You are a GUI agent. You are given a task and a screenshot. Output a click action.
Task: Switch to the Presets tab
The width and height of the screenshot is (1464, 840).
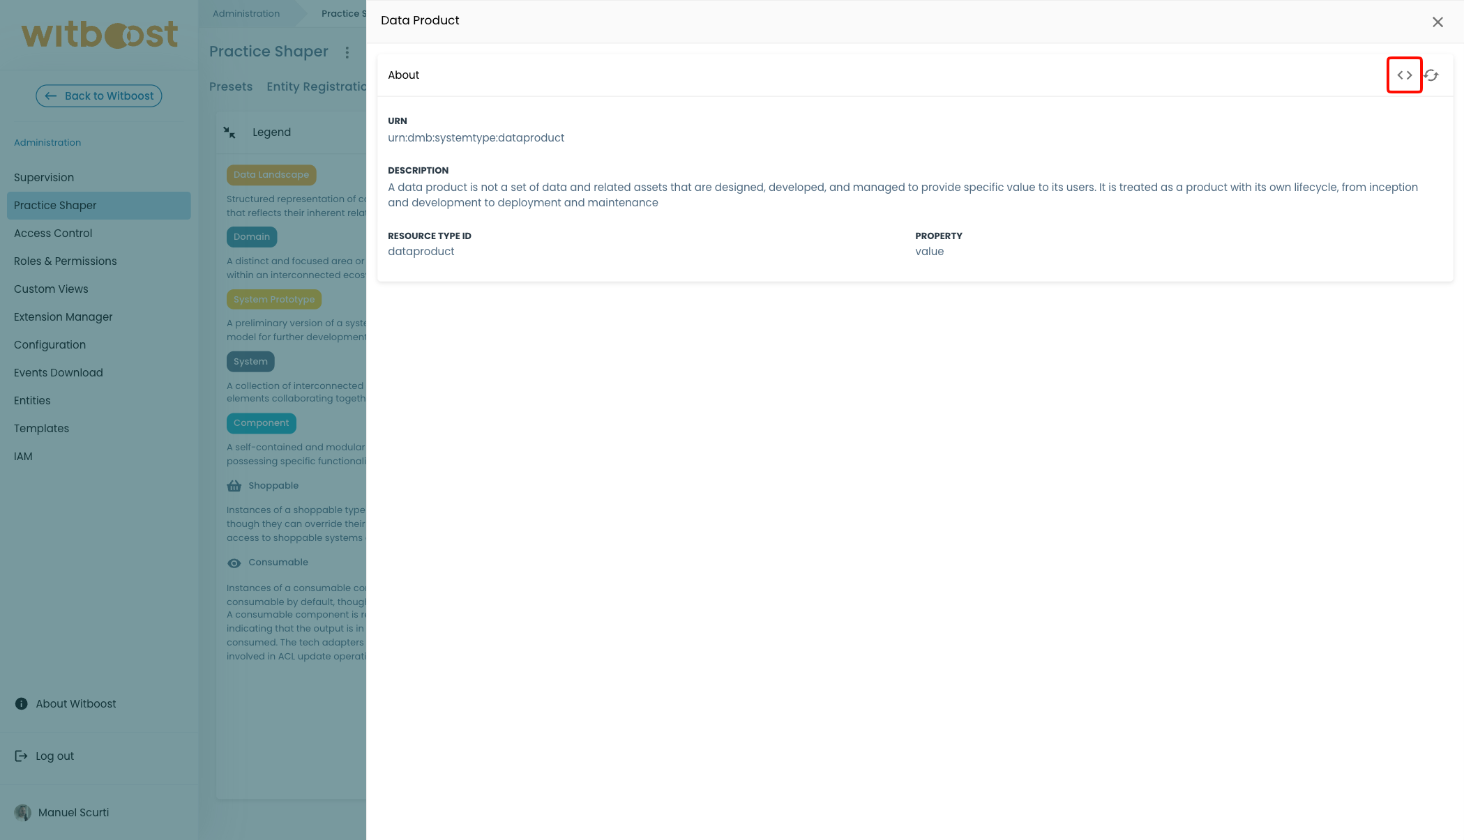(x=231, y=86)
